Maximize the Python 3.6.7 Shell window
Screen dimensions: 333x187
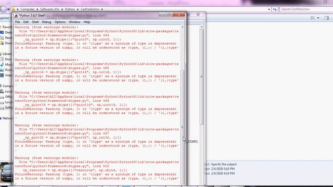(169, 15)
